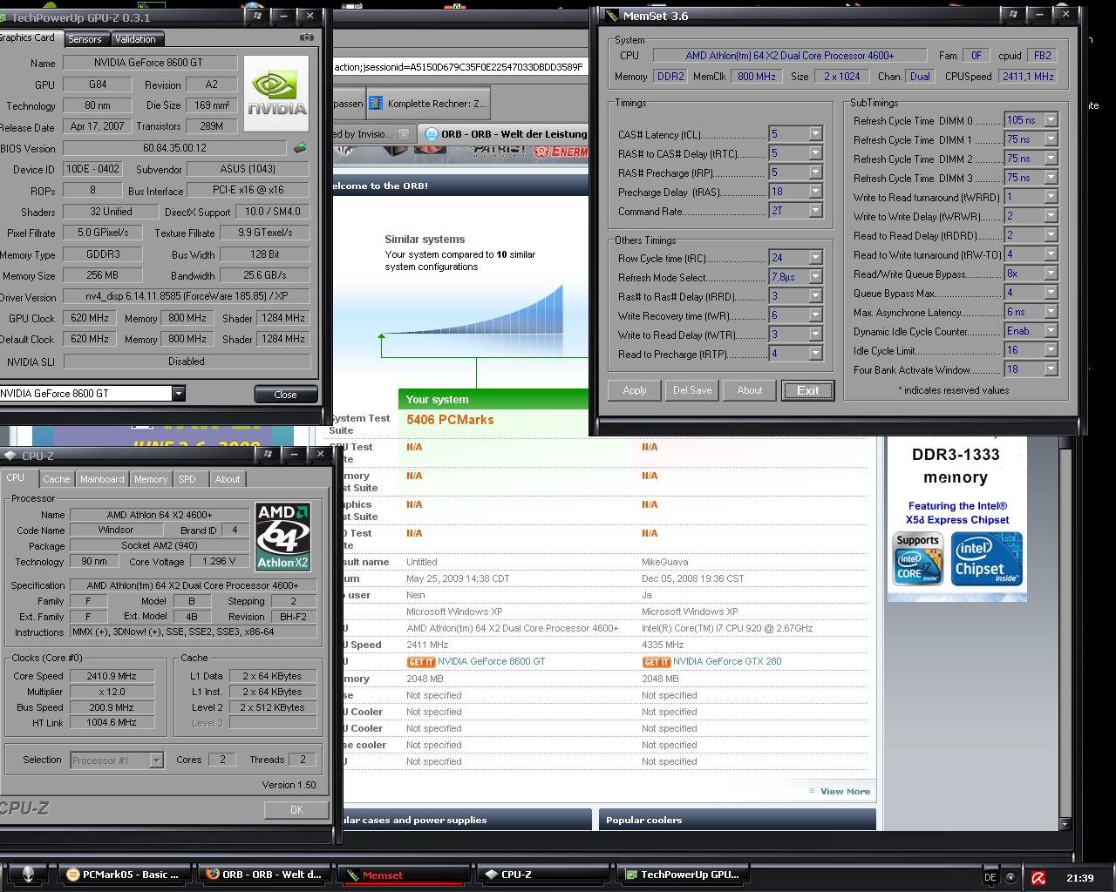Viewport: 1116px width, 892px height.
Task: Open the Command Rate dropdown
Action: click(x=815, y=211)
